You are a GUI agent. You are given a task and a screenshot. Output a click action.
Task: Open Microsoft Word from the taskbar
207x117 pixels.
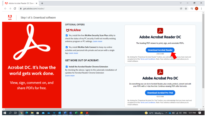coord(65,113)
